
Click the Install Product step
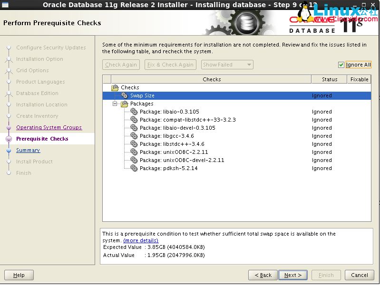pyautogui.click(x=34, y=161)
